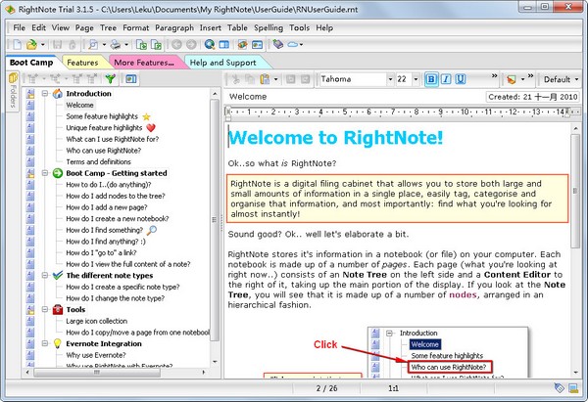Click the picture window icon in the main toolbar
Viewport: 588px width, 402px height.
click(257, 45)
